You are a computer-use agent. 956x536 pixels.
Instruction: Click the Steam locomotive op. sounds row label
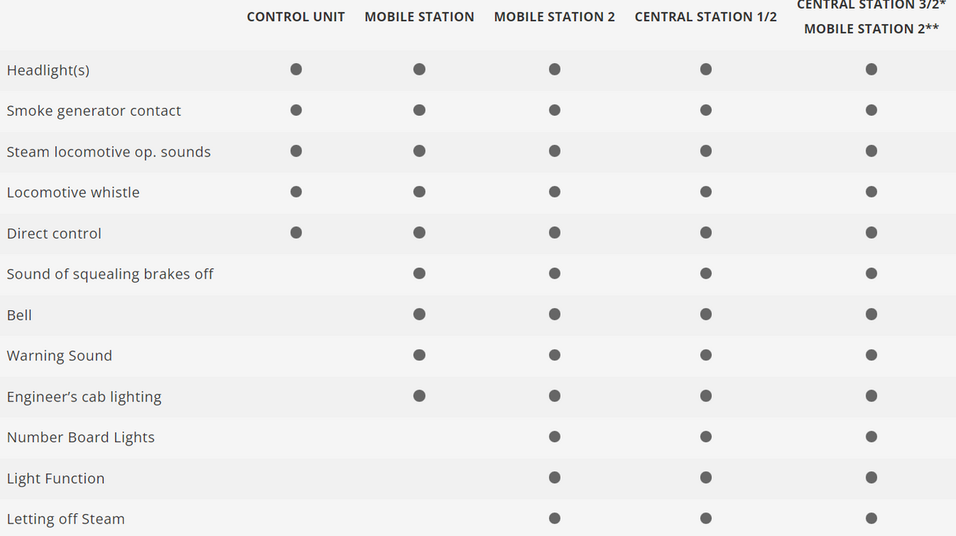coord(109,152)
